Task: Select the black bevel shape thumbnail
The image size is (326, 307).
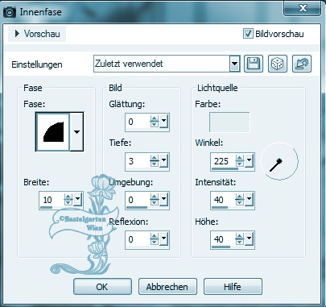Action: click(53, 132)
